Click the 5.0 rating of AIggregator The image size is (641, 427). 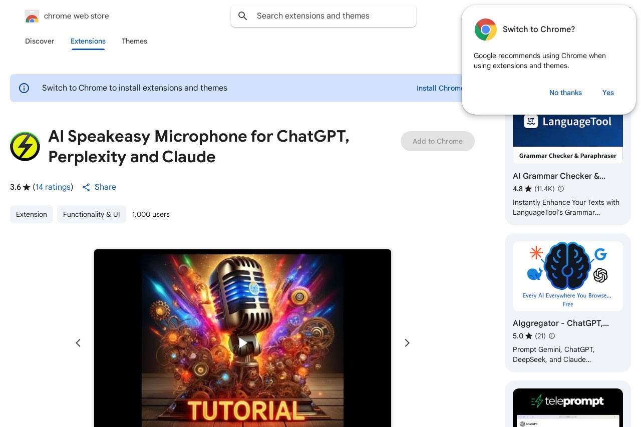click(x=522, y=336)
